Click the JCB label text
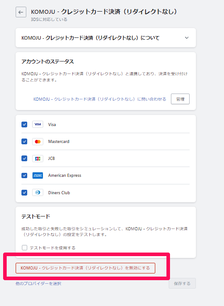 [x=51, y=159]
